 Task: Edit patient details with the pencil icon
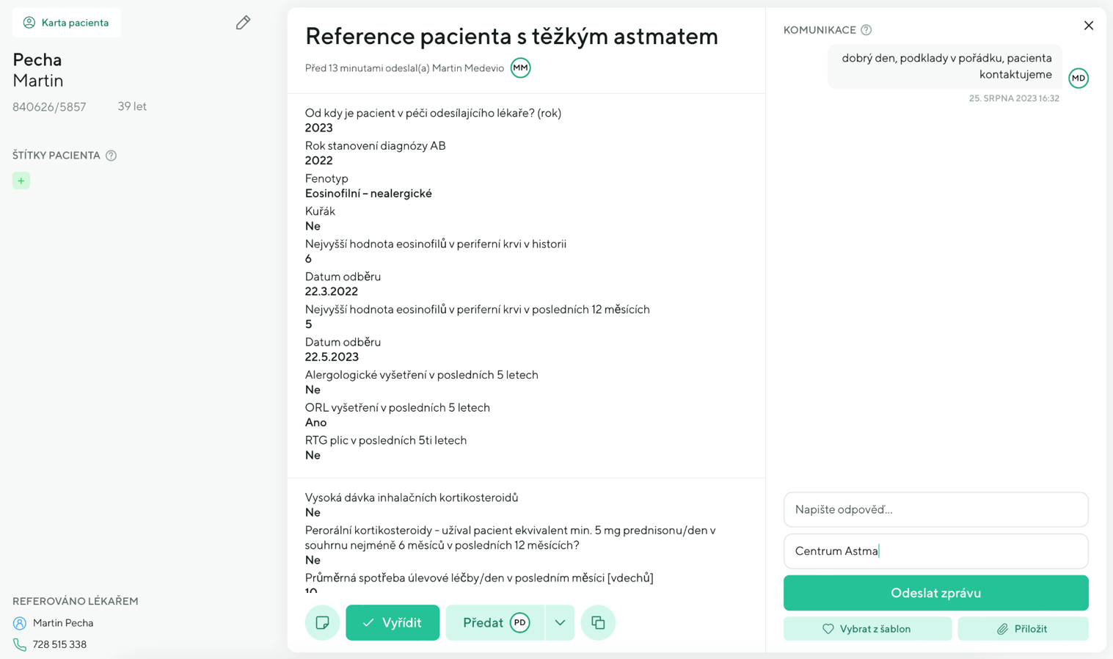click(x=243, y=23)
